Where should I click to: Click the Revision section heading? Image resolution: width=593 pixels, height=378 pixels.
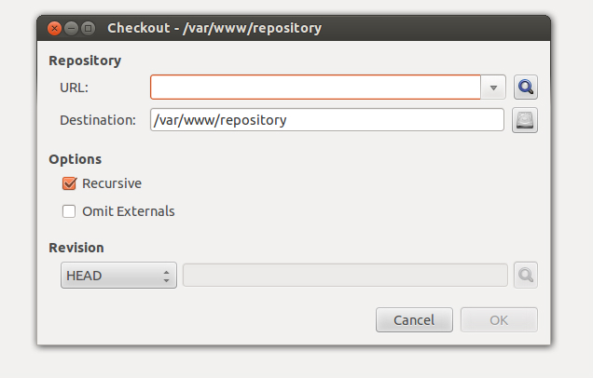point(76,248)
